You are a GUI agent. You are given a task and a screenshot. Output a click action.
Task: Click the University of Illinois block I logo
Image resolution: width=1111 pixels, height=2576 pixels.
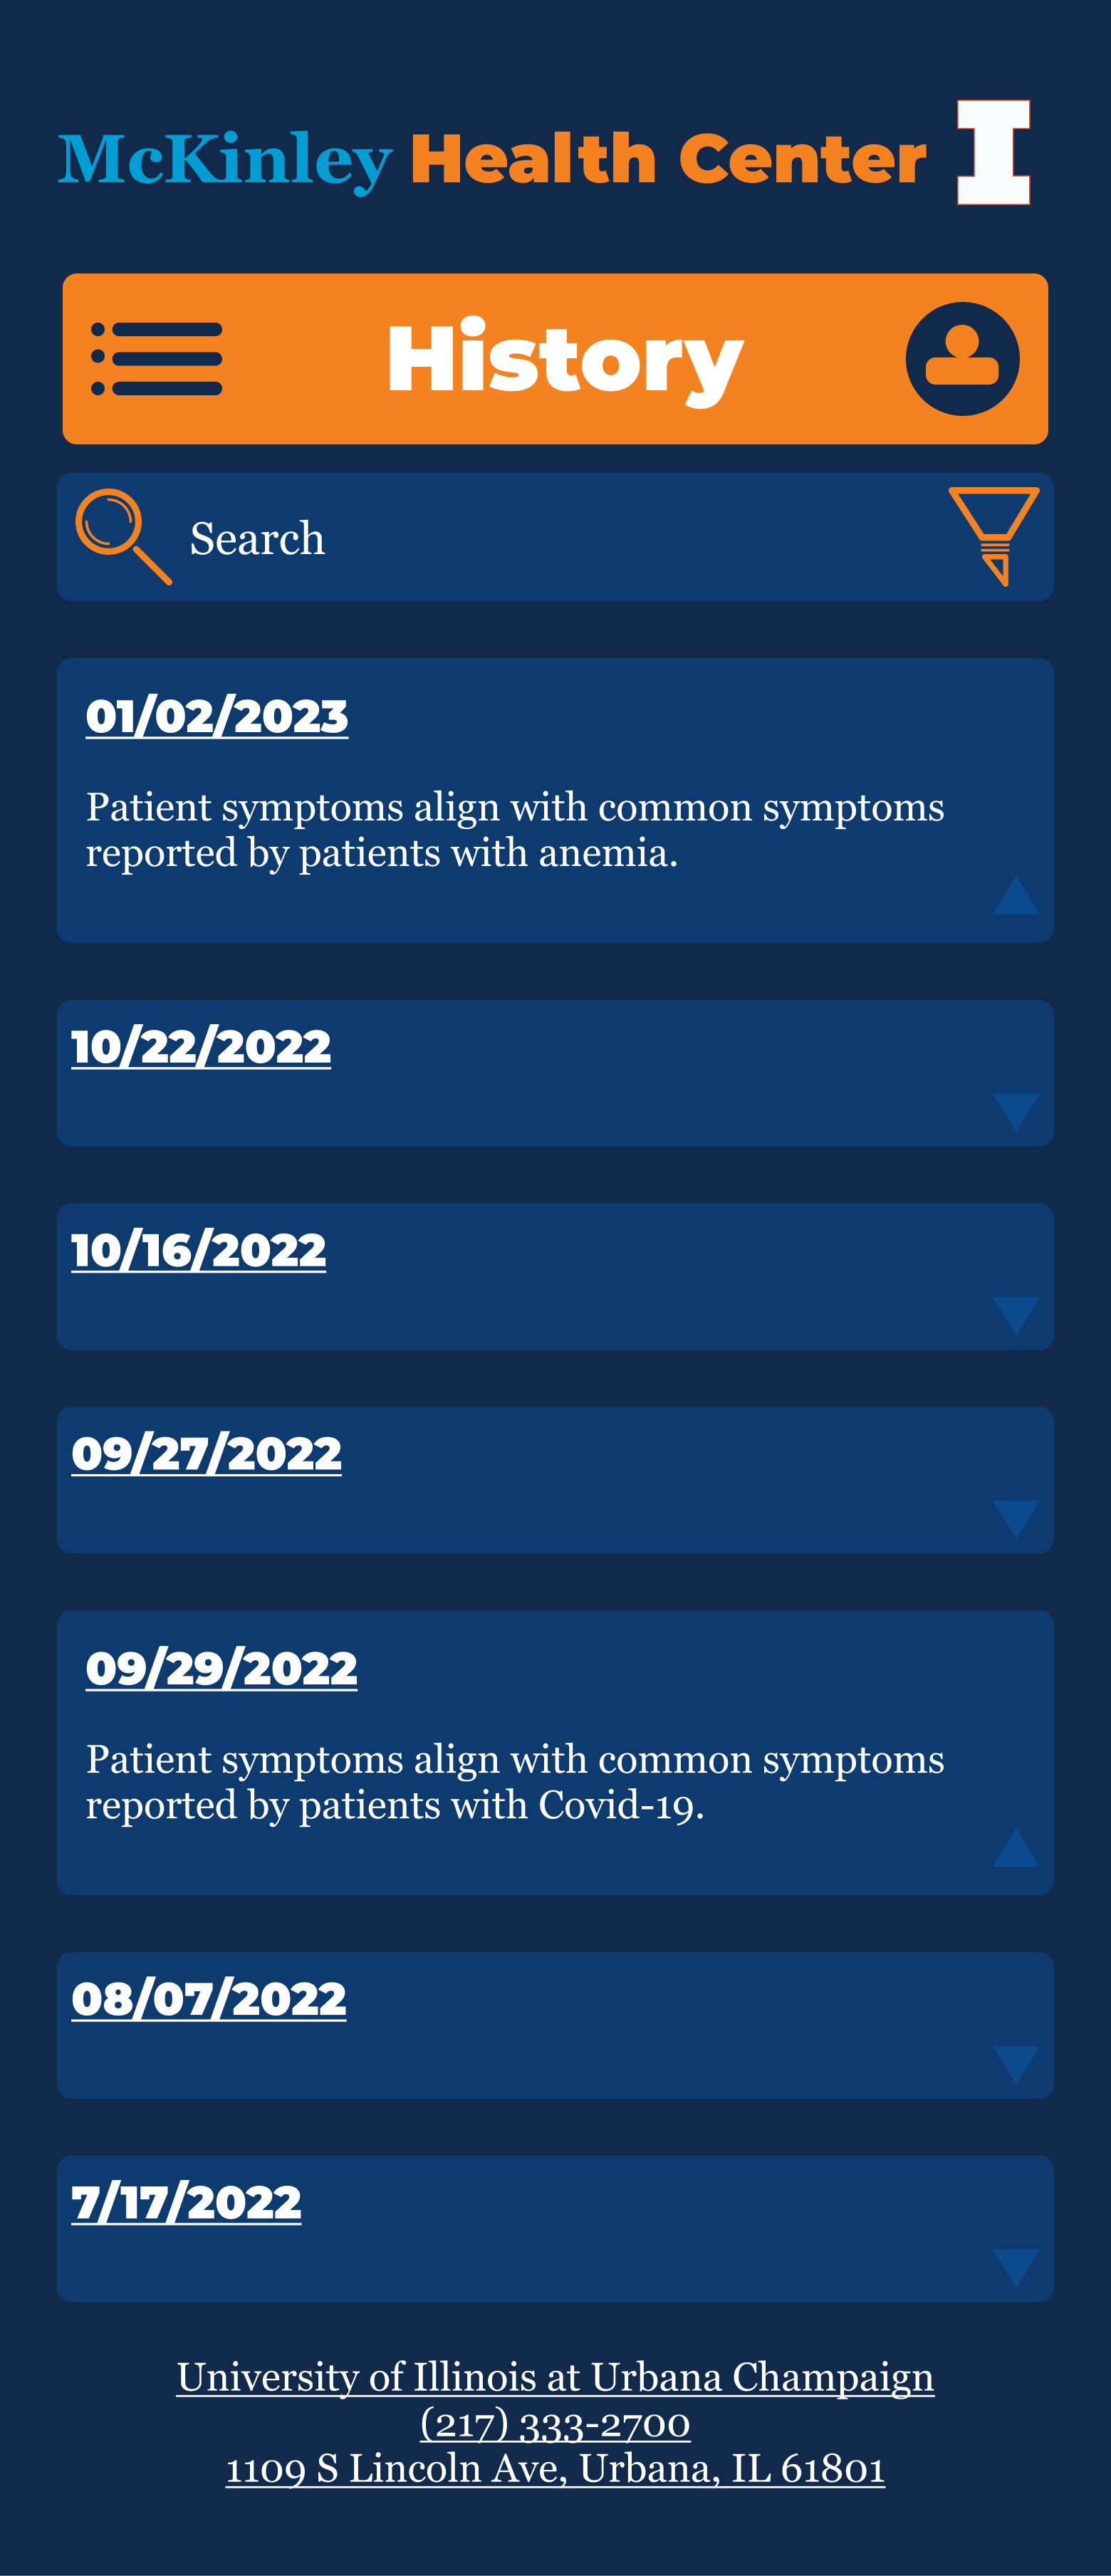pos(993,152)
